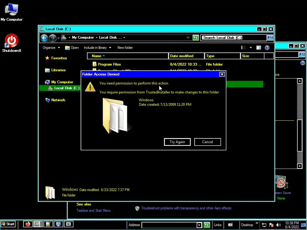Click the Cancel button
307x230 pixels.
(207, 142)
